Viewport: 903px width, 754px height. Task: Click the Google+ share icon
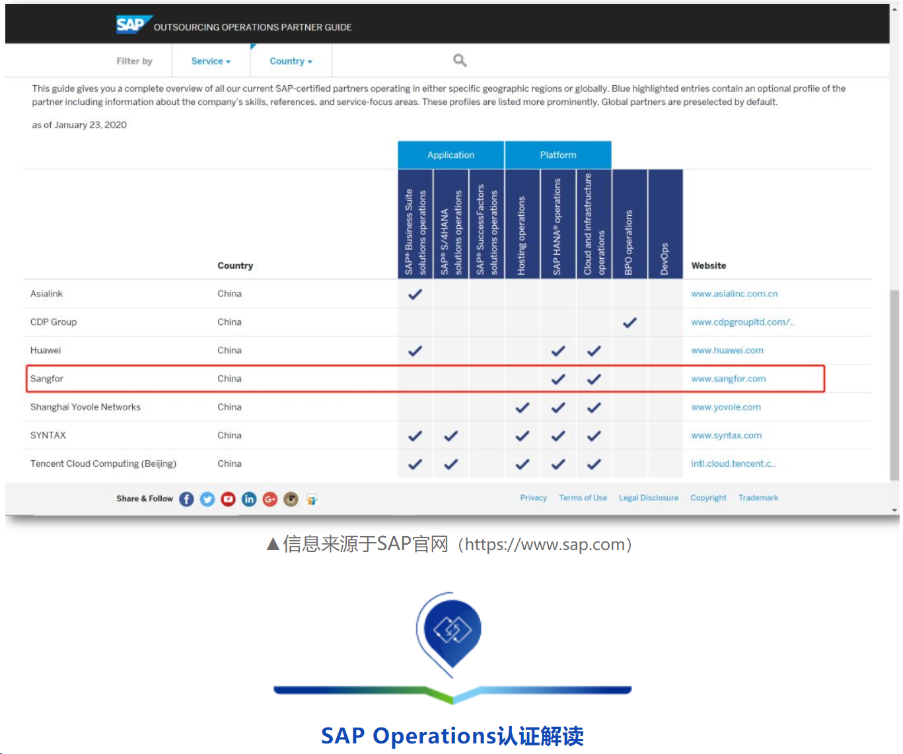point(270,499)
